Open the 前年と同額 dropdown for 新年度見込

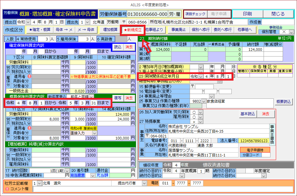92,96
